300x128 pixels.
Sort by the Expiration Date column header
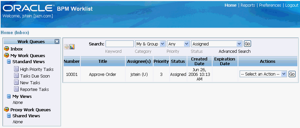pyautogui.click(x=225, y=61)
